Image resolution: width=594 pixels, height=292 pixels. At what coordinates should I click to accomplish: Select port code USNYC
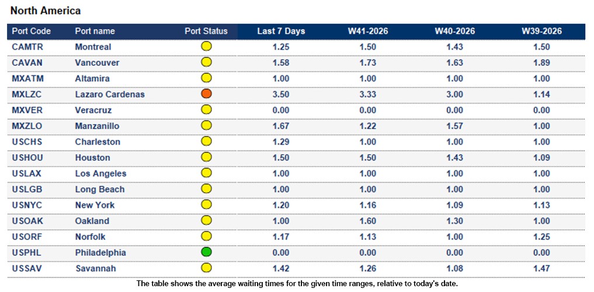pyautogui.click(x=27, y=206)
